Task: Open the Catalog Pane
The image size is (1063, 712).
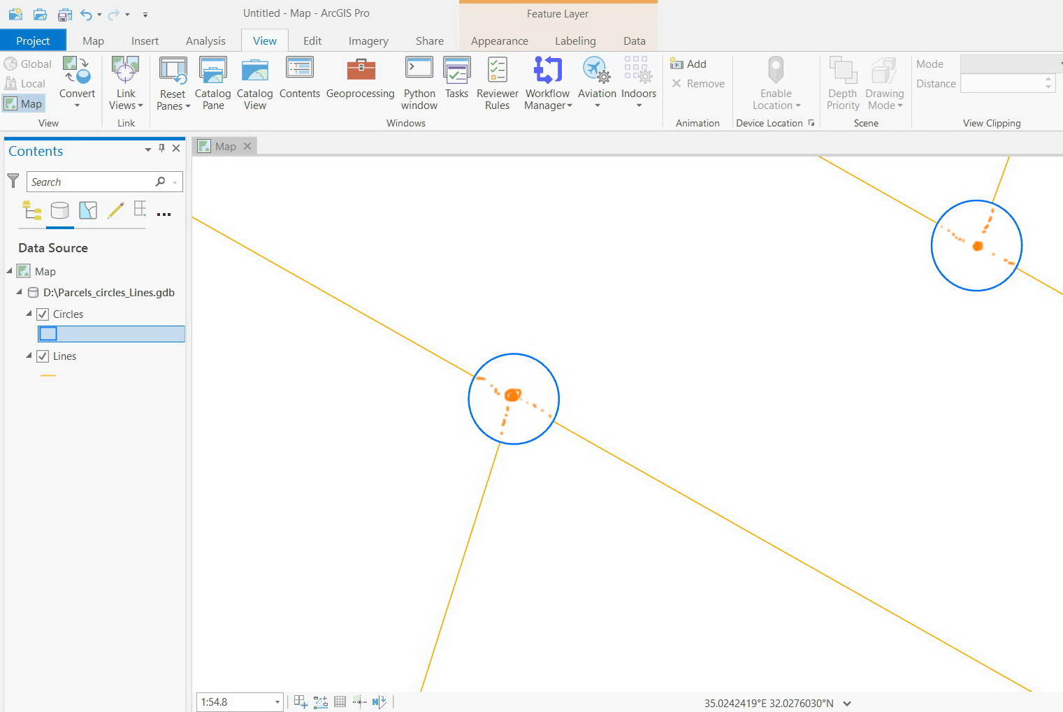Action: 212,82
